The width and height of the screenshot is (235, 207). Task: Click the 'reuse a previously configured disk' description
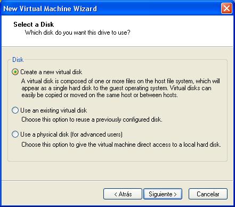[x=119, y=120]
